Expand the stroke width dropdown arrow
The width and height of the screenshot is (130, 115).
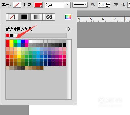pyautogui.click(x=67, y=5)
